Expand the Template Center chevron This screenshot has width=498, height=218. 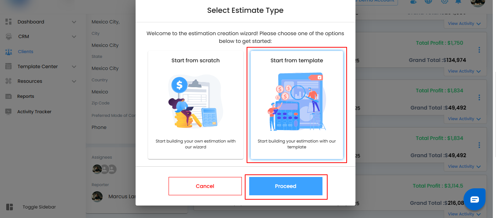point(74,67)
